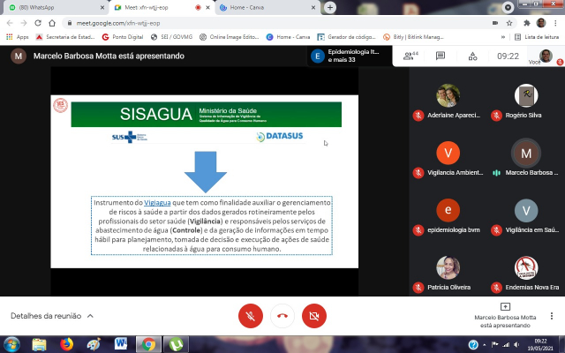Click camera permission icon in address bar
Screen dimensions: 565x353
[x=495, y=23]
